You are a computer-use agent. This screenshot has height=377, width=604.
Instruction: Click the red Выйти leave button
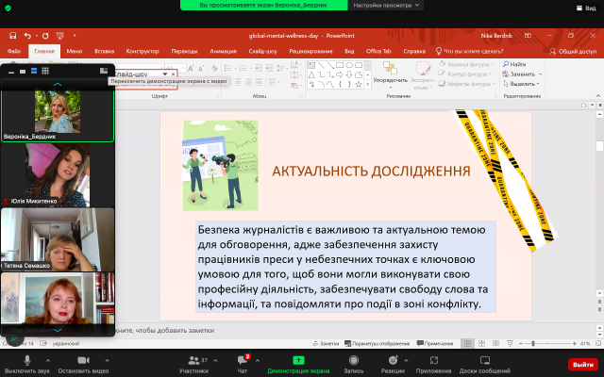pos(582,363)
